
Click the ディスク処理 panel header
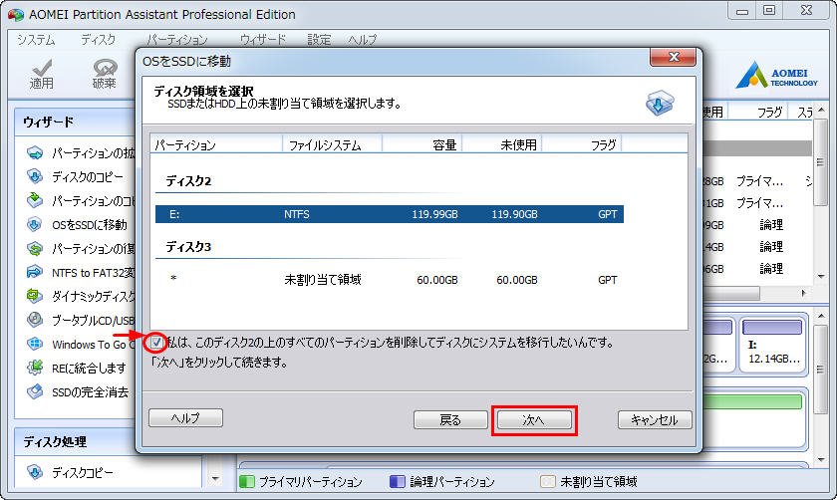(75, 442)
